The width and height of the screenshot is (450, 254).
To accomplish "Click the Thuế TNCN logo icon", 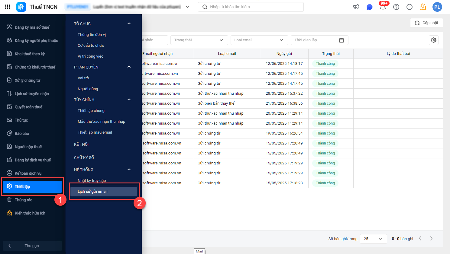I will (x=21, y=7).
